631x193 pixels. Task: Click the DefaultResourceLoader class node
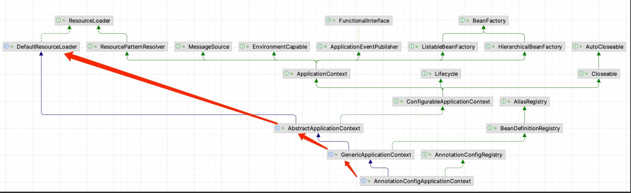[x=41, y=47]
